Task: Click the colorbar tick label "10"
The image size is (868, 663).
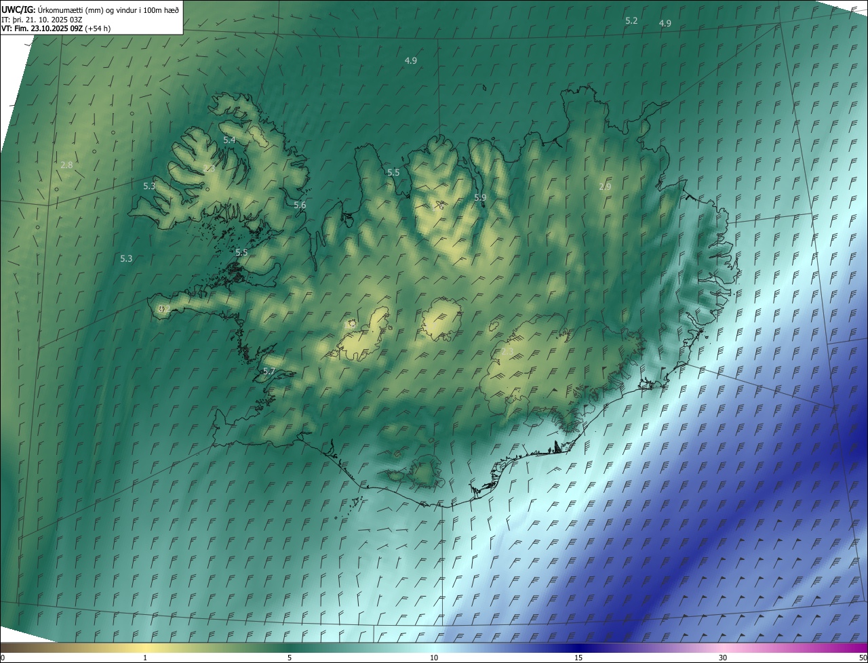Action: (x=434, y=658)
